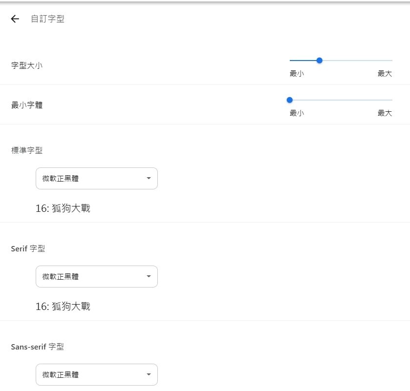
Task: Open the Serif 字型 font dropdown
Action: click(97, 277)
